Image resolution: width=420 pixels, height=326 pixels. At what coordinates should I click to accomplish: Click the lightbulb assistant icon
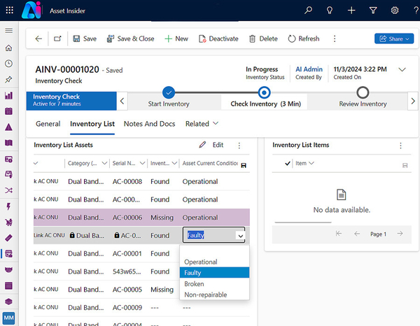330,10
